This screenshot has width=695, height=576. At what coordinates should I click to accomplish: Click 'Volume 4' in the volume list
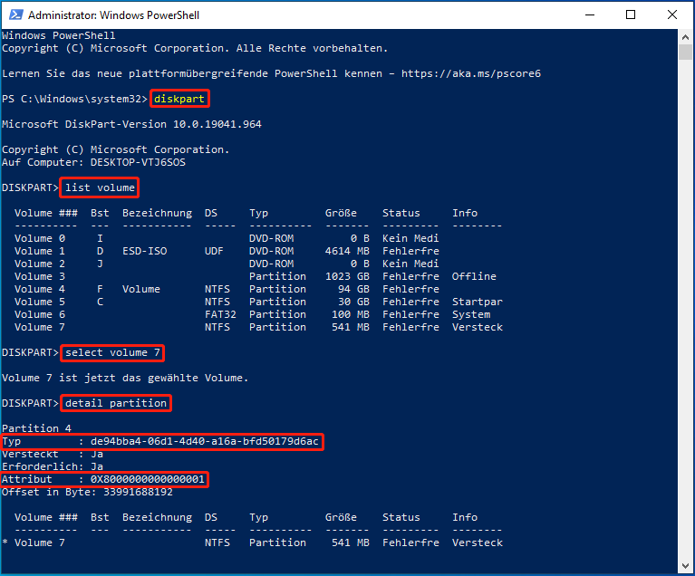tap(40, 289)
